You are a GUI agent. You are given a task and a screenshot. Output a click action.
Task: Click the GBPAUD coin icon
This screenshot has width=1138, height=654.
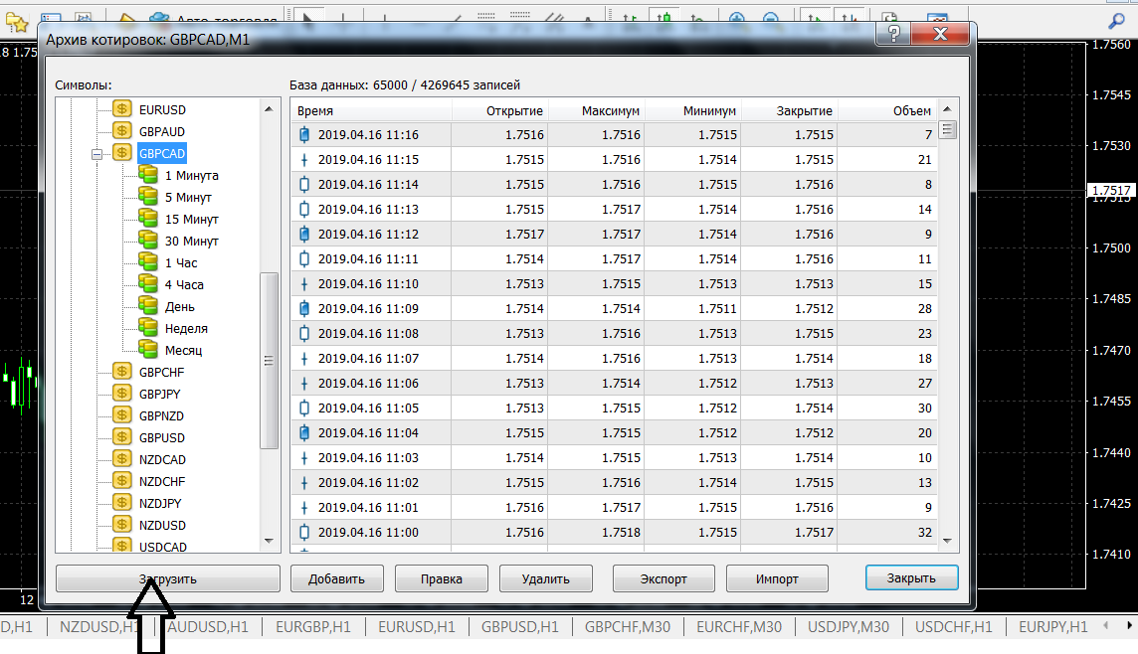[122, 131]
